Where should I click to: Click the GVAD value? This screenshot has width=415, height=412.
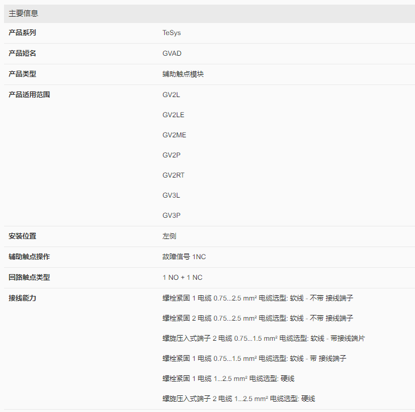click(172, 53)
